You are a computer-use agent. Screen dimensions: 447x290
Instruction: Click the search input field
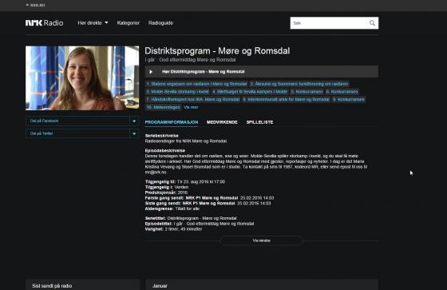coord(329,23)
